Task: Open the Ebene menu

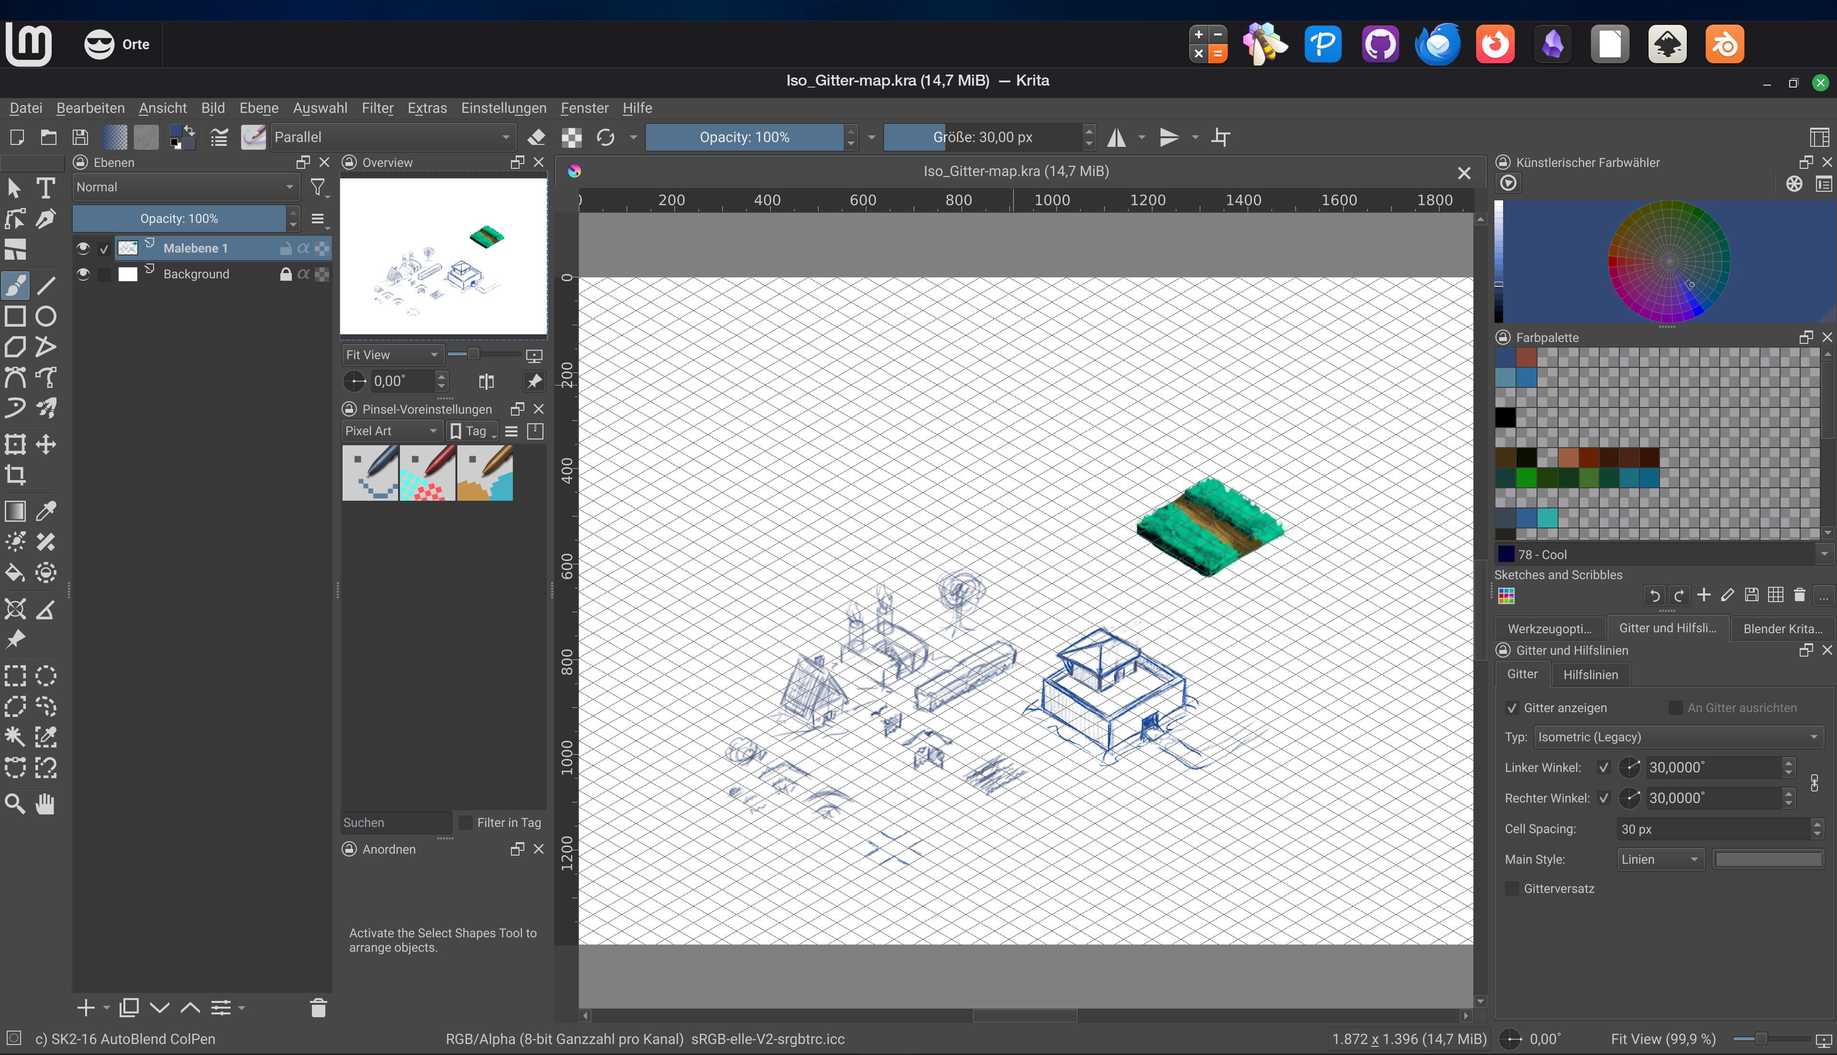Action: point(259,108)
